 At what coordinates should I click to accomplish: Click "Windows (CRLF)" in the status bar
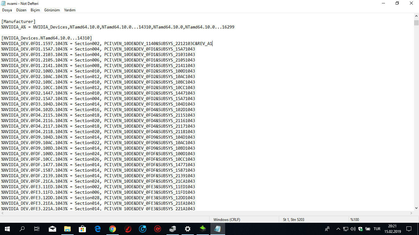[227, 219]
